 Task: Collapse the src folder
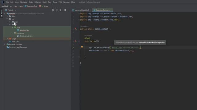pos(7,19)
